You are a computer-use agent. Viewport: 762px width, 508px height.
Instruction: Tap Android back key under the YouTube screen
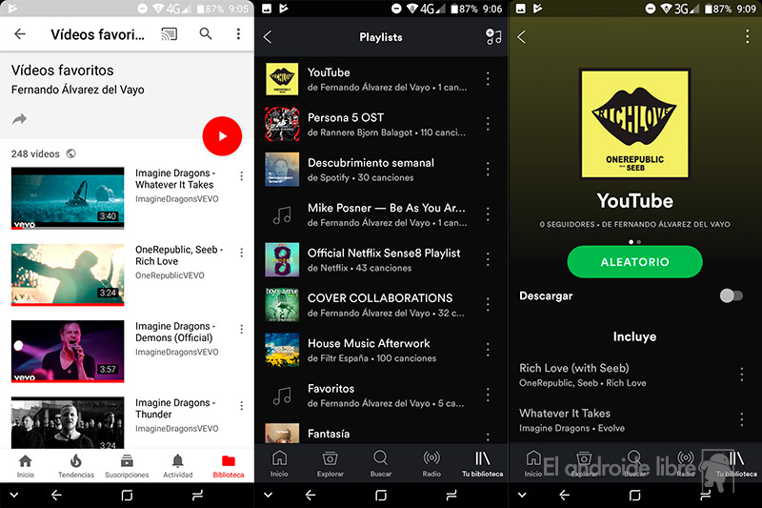[56, 496]
